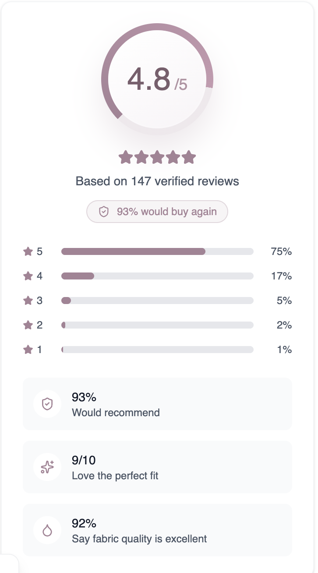Click the last star in the five-star row
This screenshot has width=318, height=573.
point(188,157)
